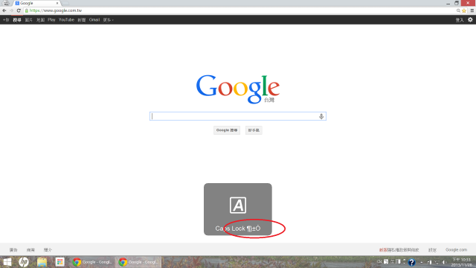This screenshot has height=268, width=476.
Task: Click the network tray icon
Action: coord(437,262)
